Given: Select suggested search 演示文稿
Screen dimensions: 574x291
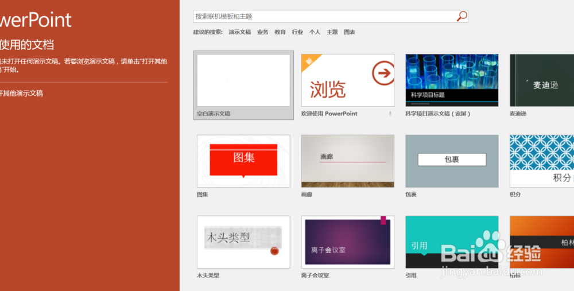Looking at the screenshot, I should coord(240,32).
